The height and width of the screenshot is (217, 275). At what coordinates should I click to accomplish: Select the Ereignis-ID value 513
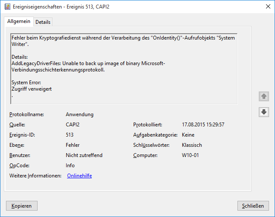[70, 135]
